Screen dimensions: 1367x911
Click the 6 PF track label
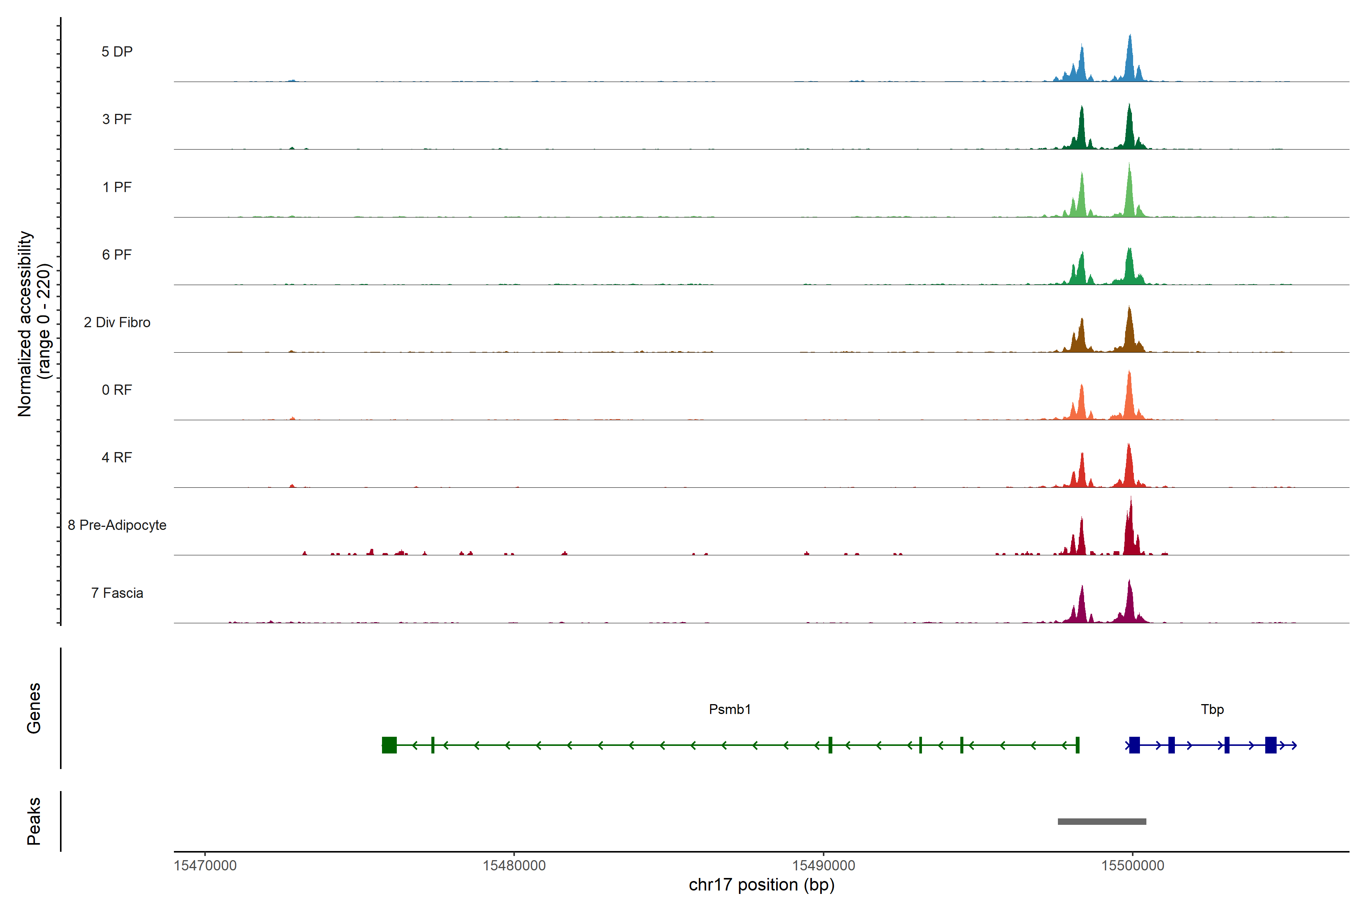117,254
